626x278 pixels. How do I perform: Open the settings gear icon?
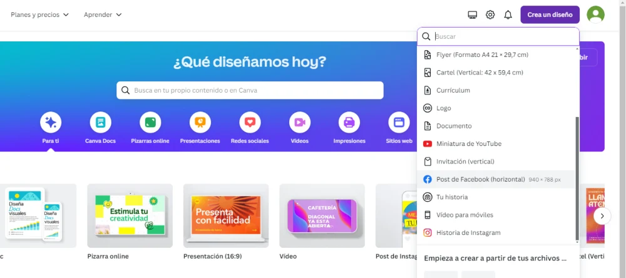[490, 15]
